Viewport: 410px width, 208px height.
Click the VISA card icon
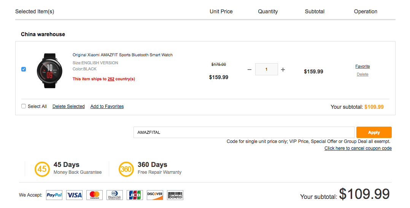click(x=75, y=195)
